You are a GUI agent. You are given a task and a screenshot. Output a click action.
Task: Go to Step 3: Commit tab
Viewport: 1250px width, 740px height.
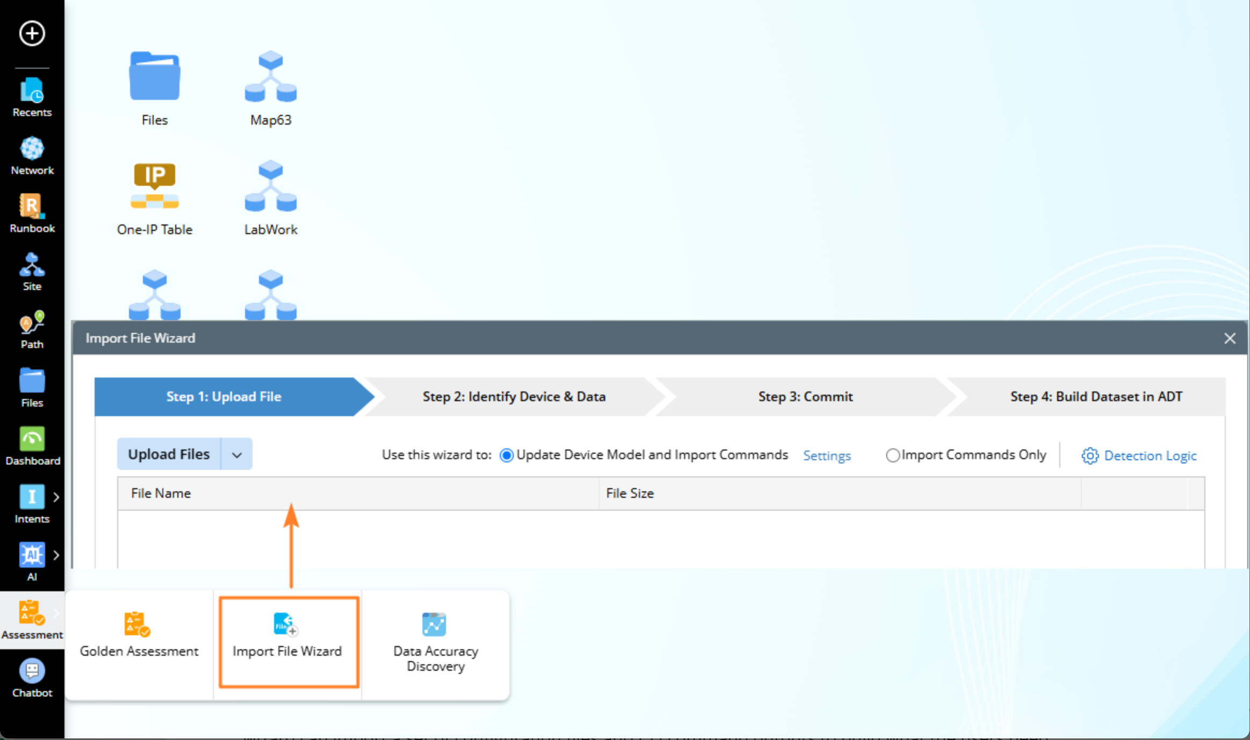tap(805, 396)
